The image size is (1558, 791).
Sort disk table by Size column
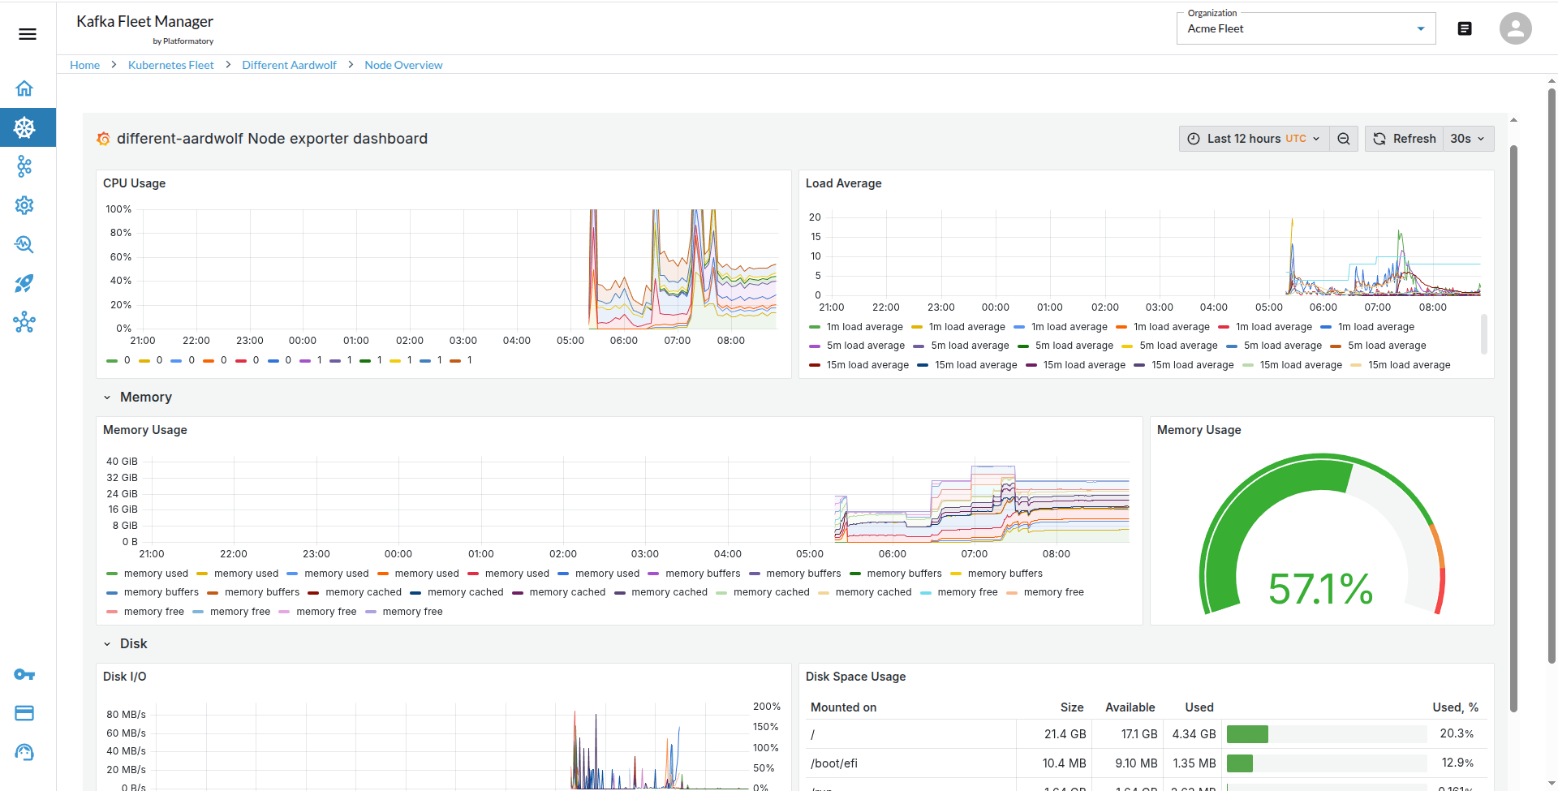click(1071, 707)
